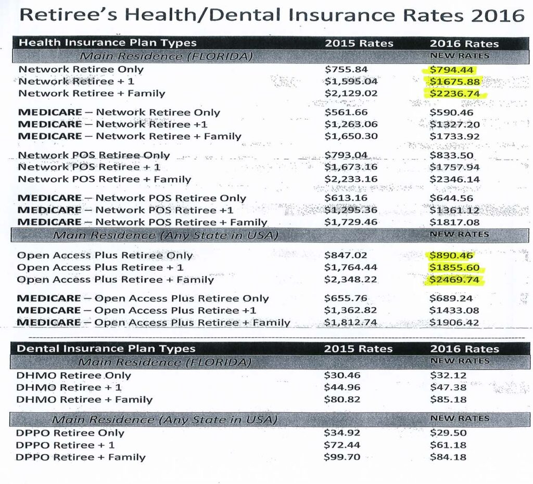Click the Health Insurance Plan Types header
Screen dimensions: 533x484
pyautogui.click(x=108, y=43)
